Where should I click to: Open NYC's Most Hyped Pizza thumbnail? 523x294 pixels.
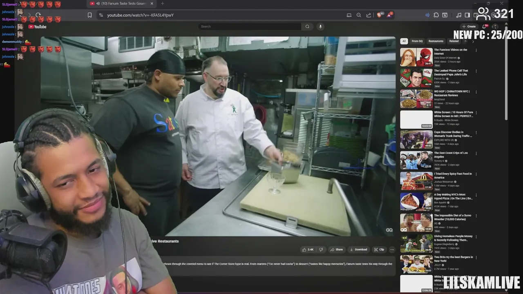(416, 202)
